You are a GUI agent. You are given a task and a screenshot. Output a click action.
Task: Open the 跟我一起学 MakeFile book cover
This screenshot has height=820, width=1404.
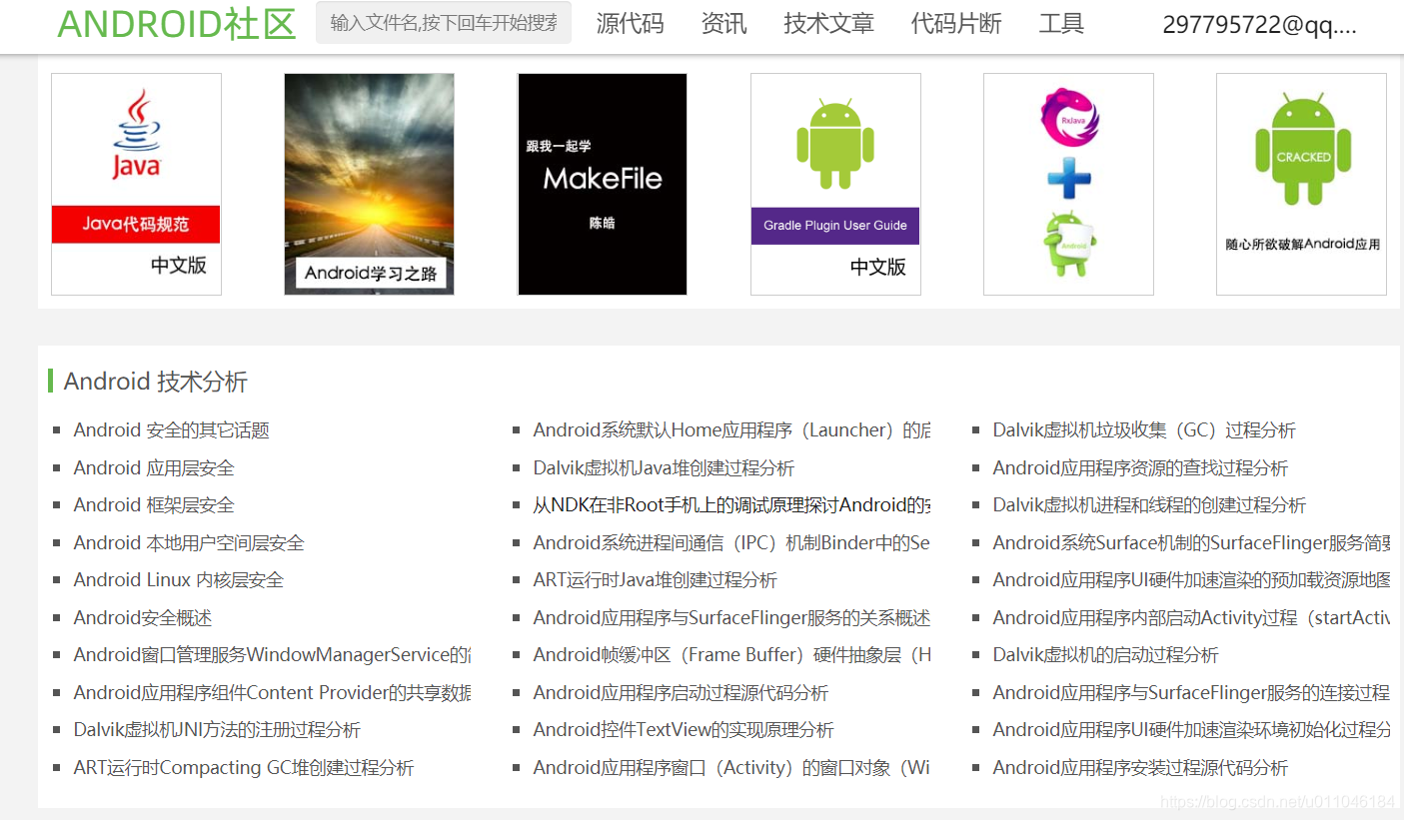click(x=602, y=184)
